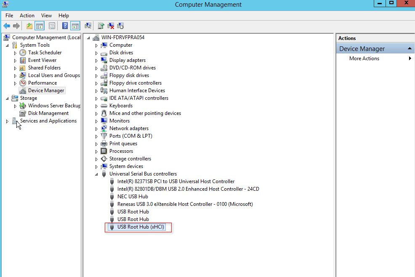Click the Uninstall device red X icon
Viewport: 415px width, 277px height.
coord(111,26)
